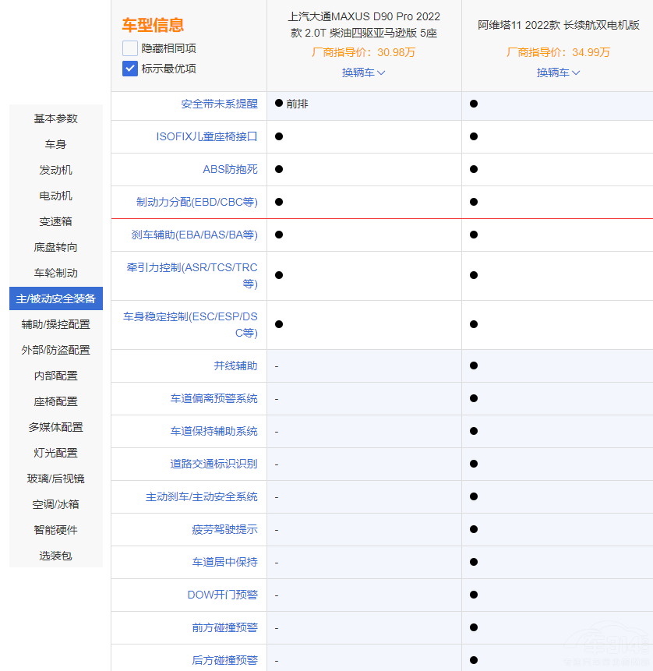Navigate to 智能硬件 section
This screenshot has width=653, height=671.
(56, 530)
